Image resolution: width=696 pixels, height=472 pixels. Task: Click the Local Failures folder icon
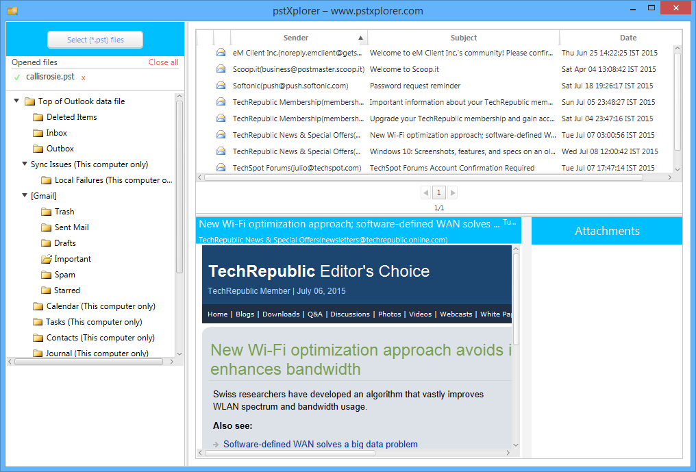point(46,180)
